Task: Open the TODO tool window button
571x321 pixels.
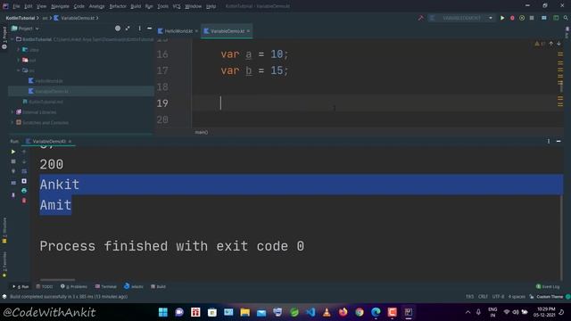Action: (45, 286)
